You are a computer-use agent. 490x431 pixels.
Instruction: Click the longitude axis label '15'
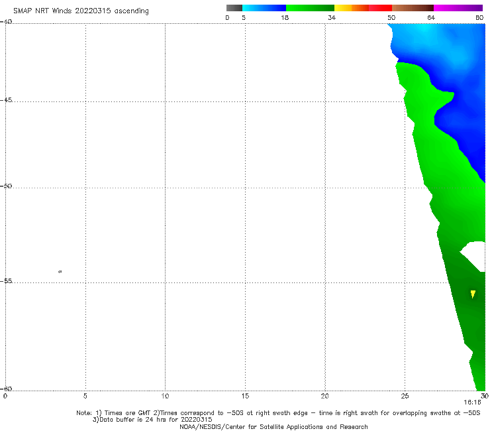click(x=245, y=397)
